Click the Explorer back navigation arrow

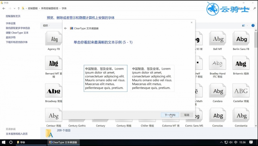(4, 8)
